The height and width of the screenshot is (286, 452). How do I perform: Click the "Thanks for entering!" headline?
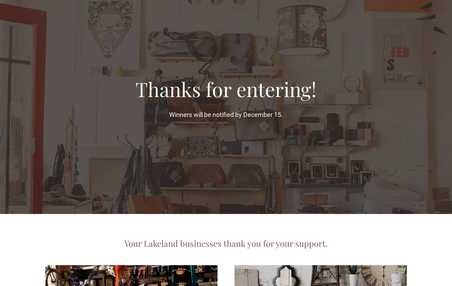(226, 90)
